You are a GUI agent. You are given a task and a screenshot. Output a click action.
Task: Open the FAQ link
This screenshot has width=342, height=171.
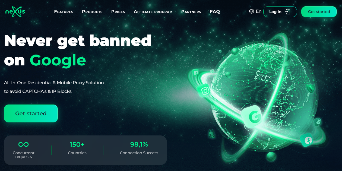coord(215,12)
